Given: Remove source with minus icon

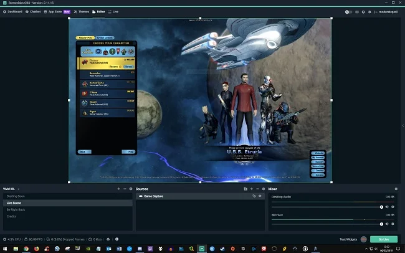Looking at the screenshot, I should tap(257, 189).
